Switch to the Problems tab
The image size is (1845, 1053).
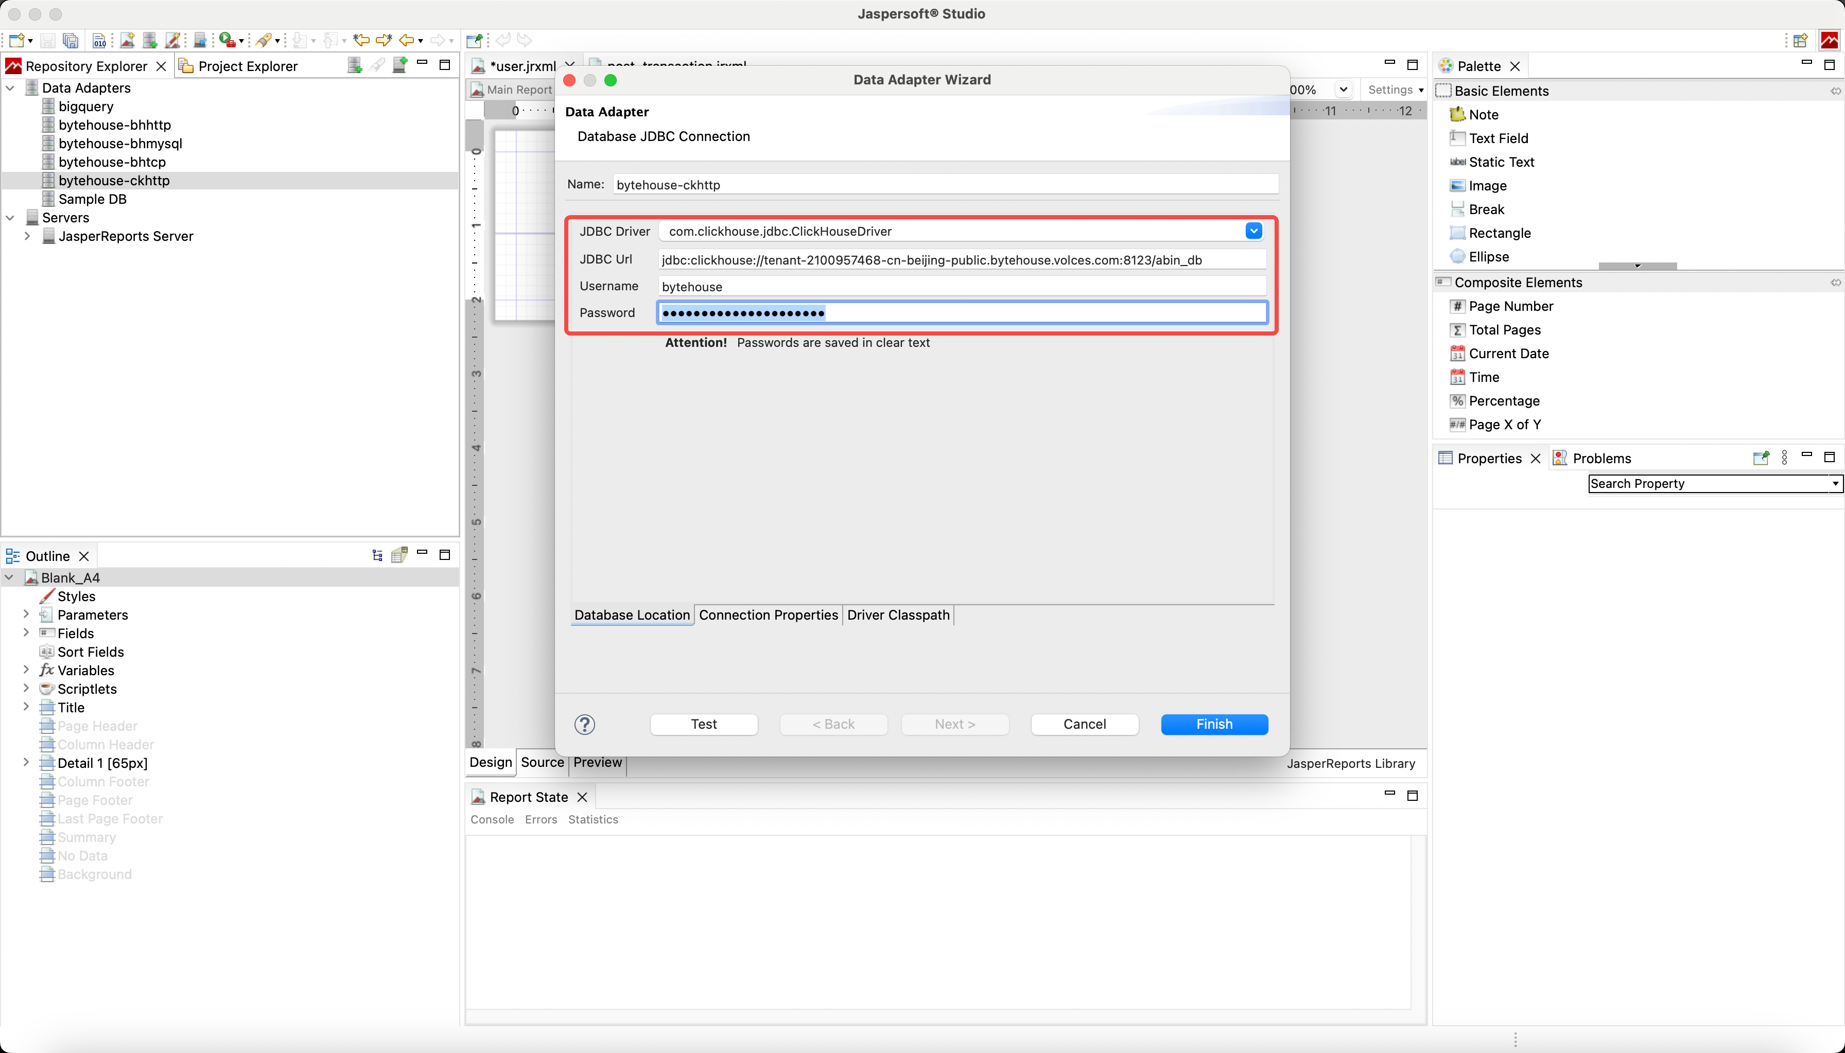coord(1592,458)
